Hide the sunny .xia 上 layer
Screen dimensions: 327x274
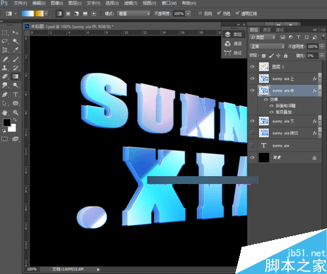pos(252,78)
